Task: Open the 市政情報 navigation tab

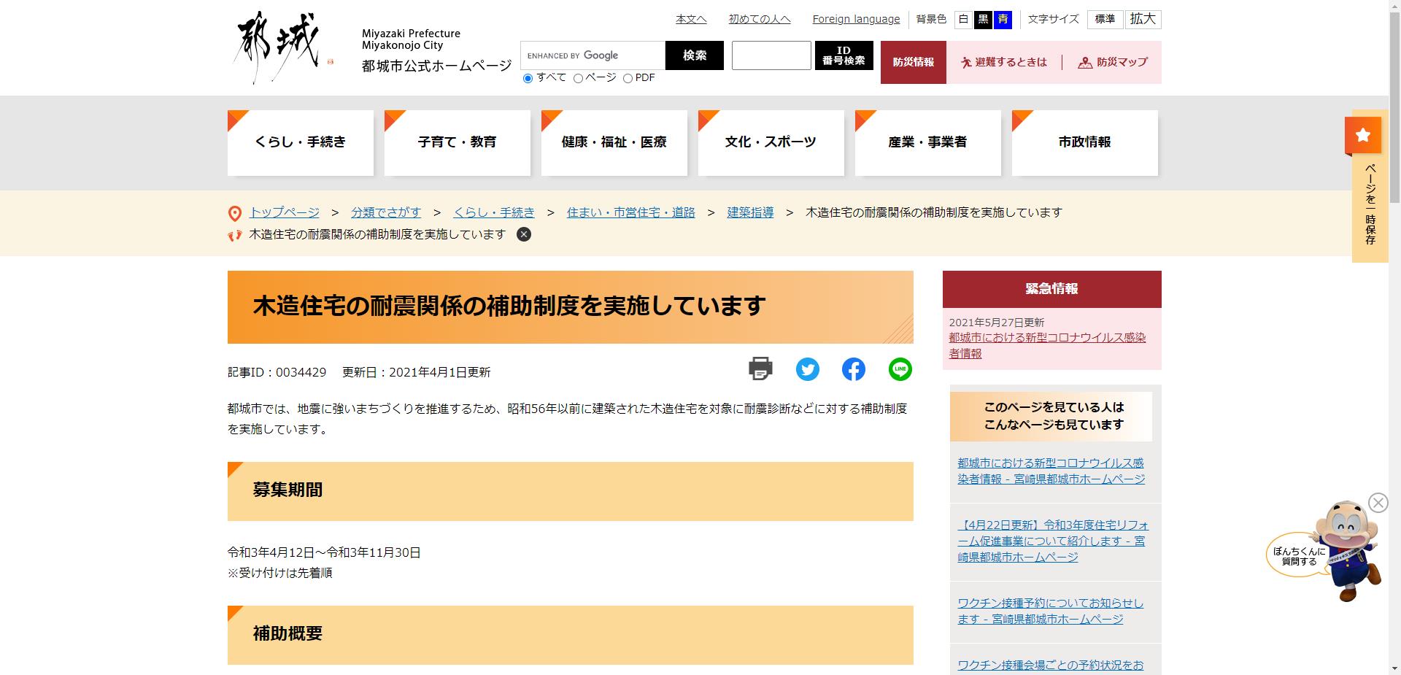Action: pyautogui.click(x=1084, y=143)
